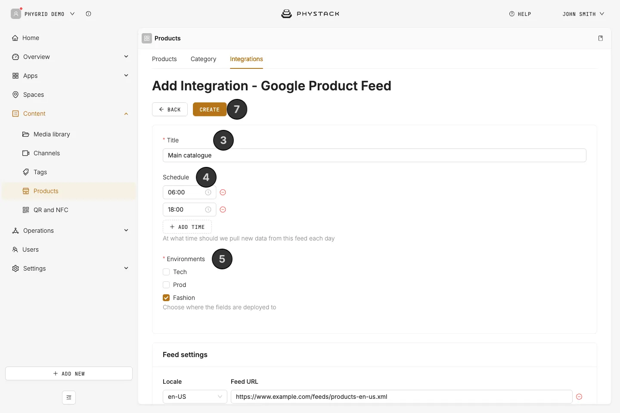
Task: Uncheck the Fashion environment
Action: click(166, 298)
